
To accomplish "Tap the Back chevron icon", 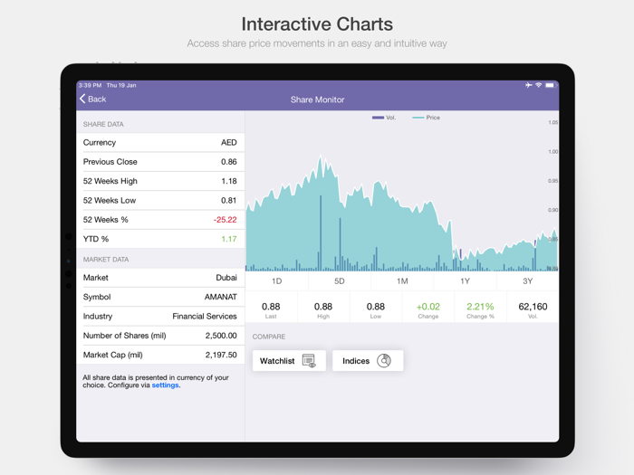I will [x=82, y=99].
